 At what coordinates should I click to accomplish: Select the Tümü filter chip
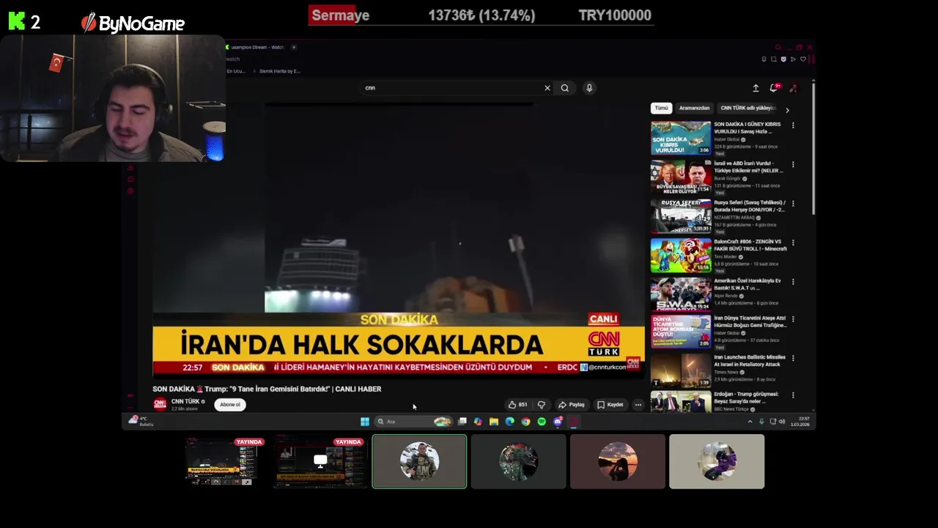coord(662,108)
